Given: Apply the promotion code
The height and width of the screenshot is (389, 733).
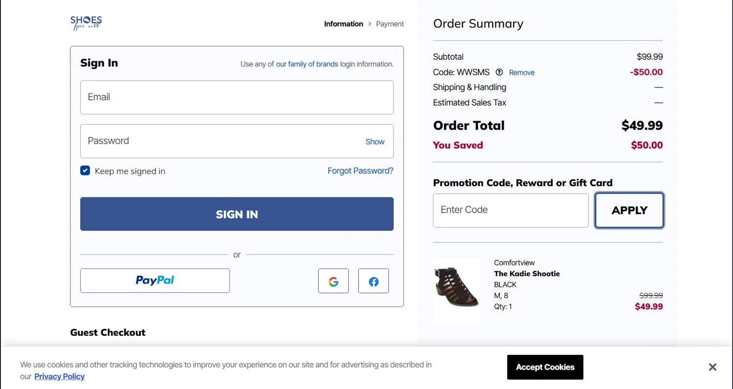Looking at the screenshot, I should click(629, 210).
